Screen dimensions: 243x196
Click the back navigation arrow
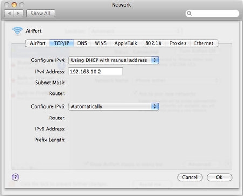coord(9,14)
